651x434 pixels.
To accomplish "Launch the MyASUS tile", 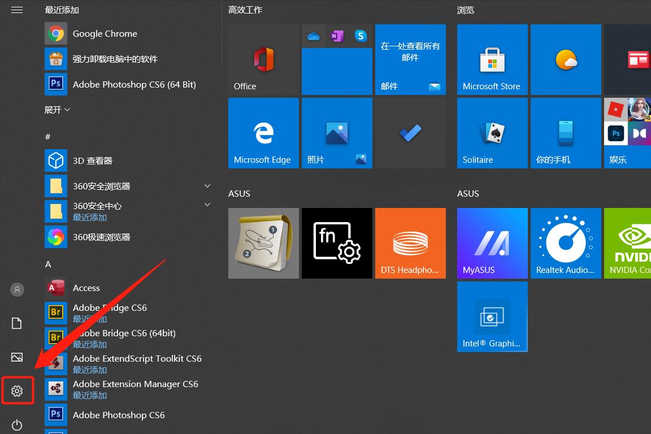I will (x=492, y=243).
